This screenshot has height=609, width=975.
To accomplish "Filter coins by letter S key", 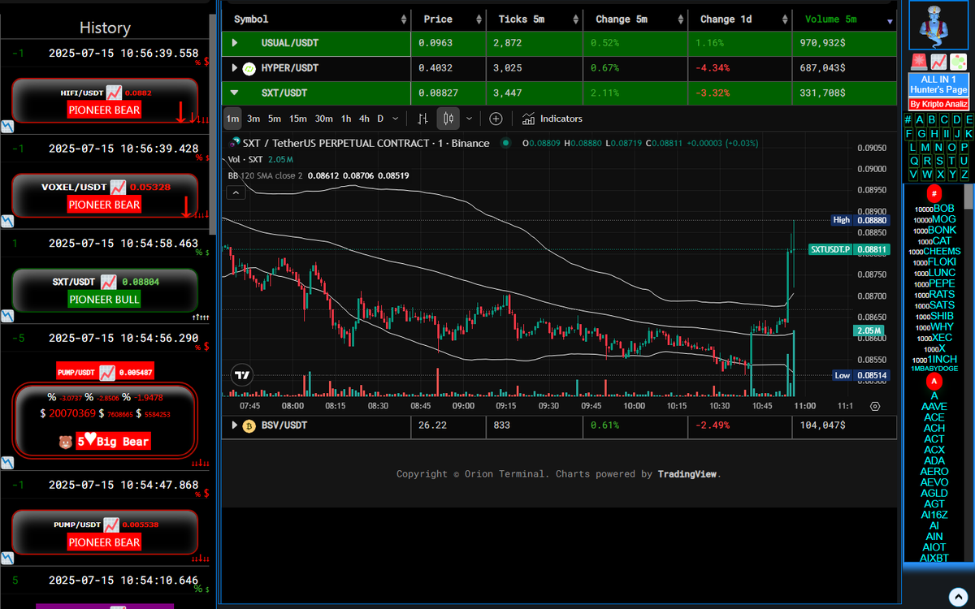I will [939, 161].
